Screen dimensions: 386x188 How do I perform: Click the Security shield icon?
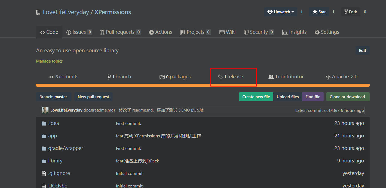click(246, 32)
